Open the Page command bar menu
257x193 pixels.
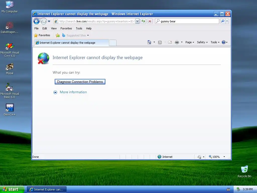[190, 42]
